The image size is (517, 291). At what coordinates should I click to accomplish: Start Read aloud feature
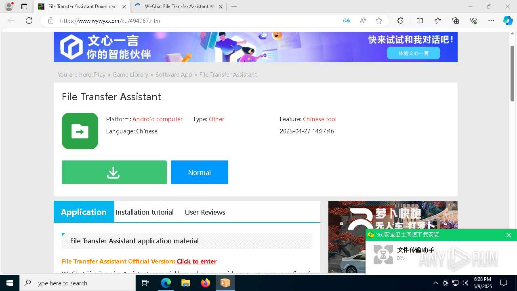coord(363,21)
